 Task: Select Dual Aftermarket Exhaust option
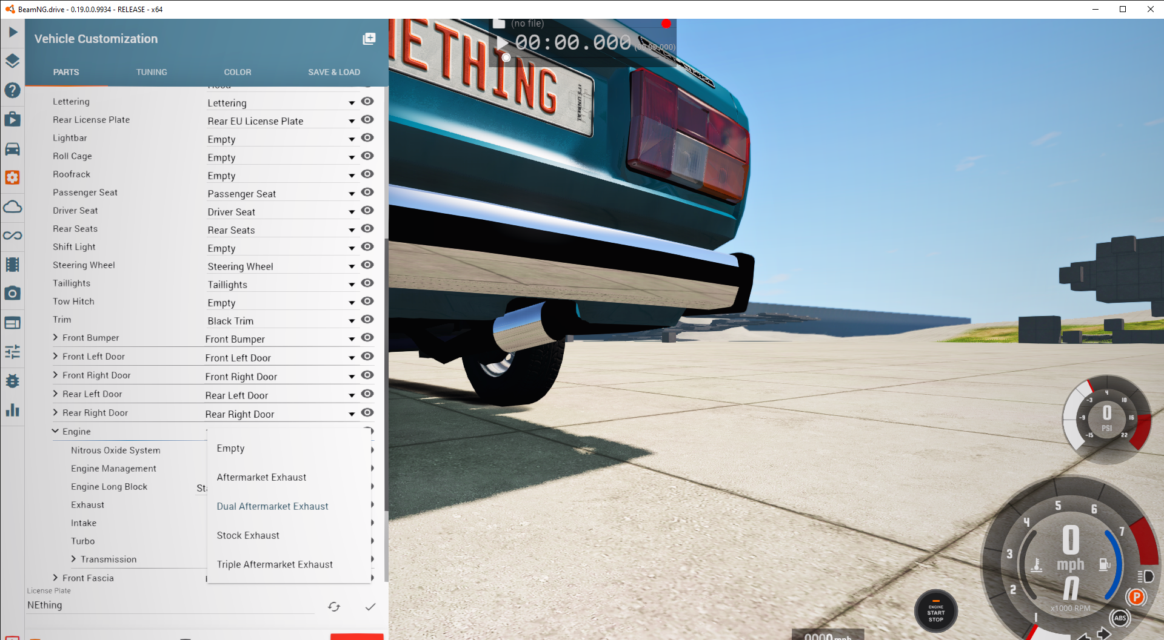pos(289,506)
